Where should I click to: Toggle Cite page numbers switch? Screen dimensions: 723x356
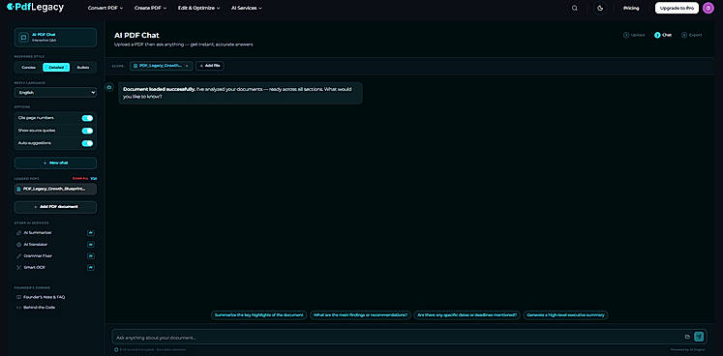[x=87, y=118]
